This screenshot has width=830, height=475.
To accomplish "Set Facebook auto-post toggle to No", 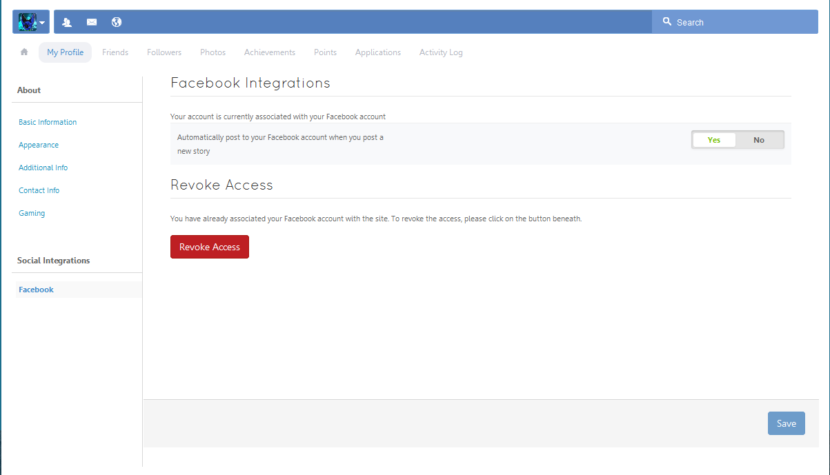I will point(759,140).
